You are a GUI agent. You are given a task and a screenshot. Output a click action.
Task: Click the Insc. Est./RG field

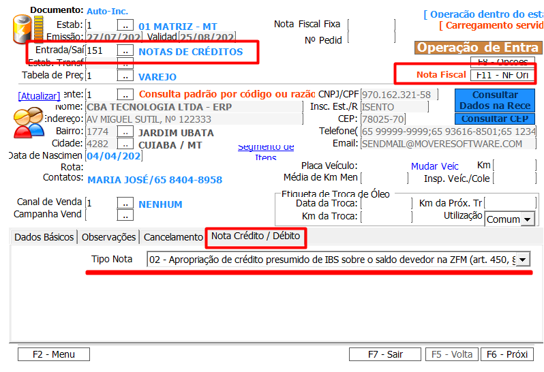point(395,107)
